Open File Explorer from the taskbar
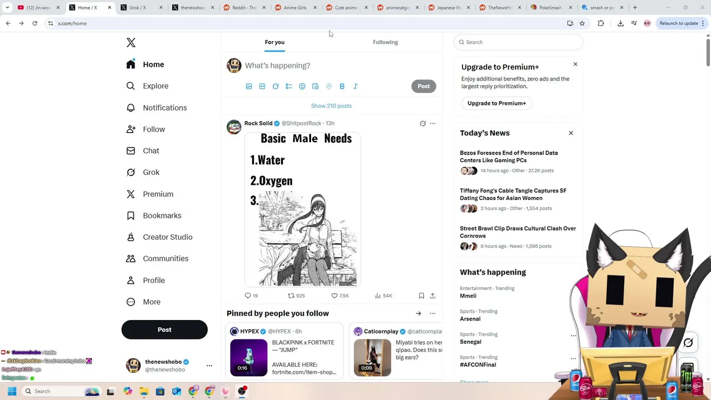The width and height of the screenshot is (711, 400). pos(144,391)
